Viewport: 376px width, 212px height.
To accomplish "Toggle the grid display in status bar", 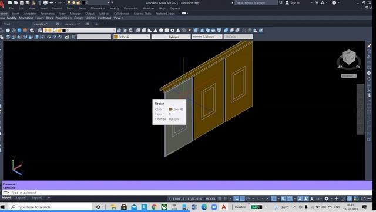I will pos(220,199).
